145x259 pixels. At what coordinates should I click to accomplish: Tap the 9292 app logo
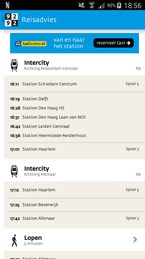pyautogui.click(x=11, y=20)
